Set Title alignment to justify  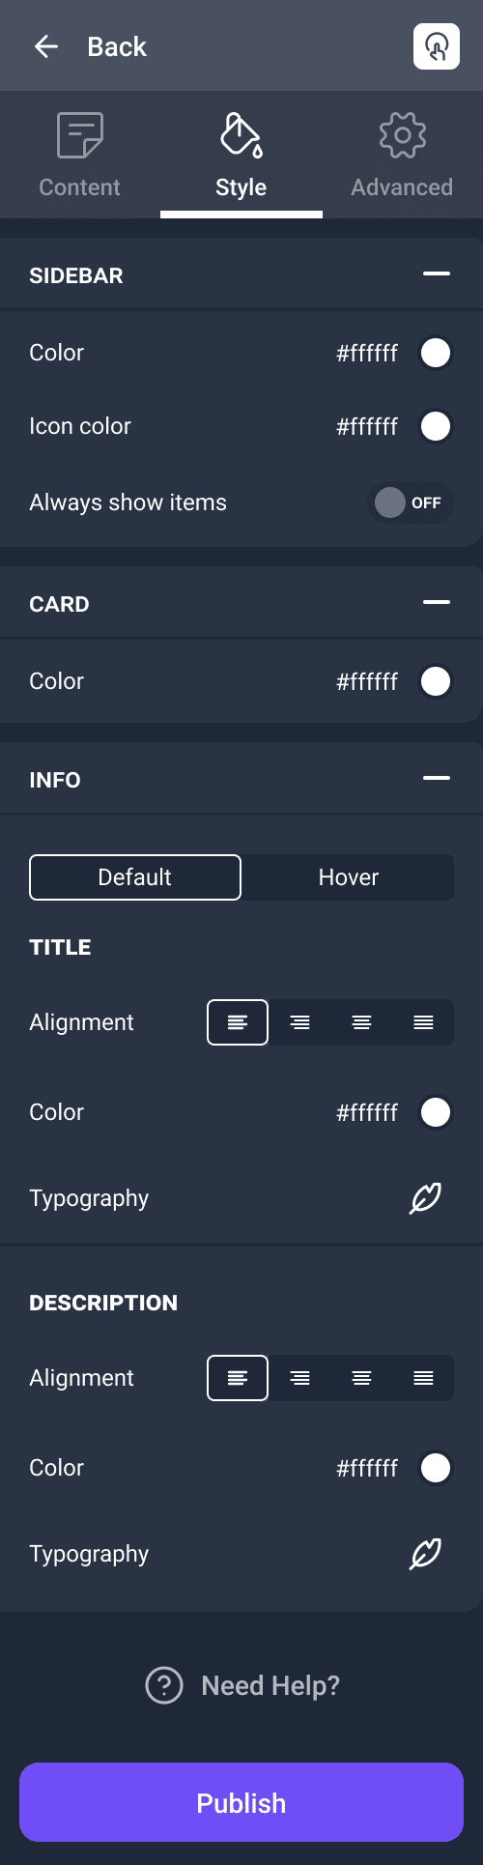(423, 1022)
